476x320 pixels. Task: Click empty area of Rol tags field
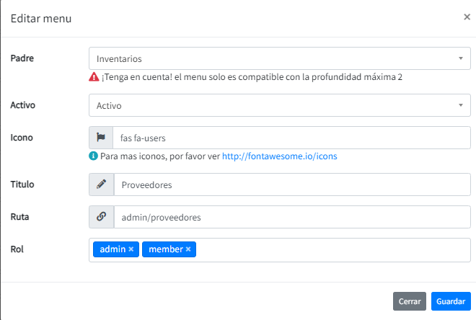[332, 249]
